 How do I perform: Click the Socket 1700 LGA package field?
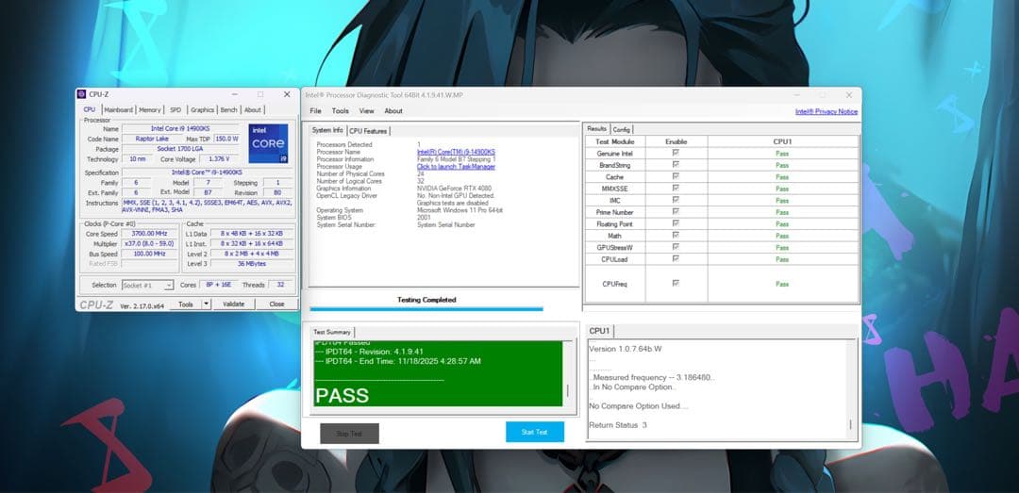(180, 149)
